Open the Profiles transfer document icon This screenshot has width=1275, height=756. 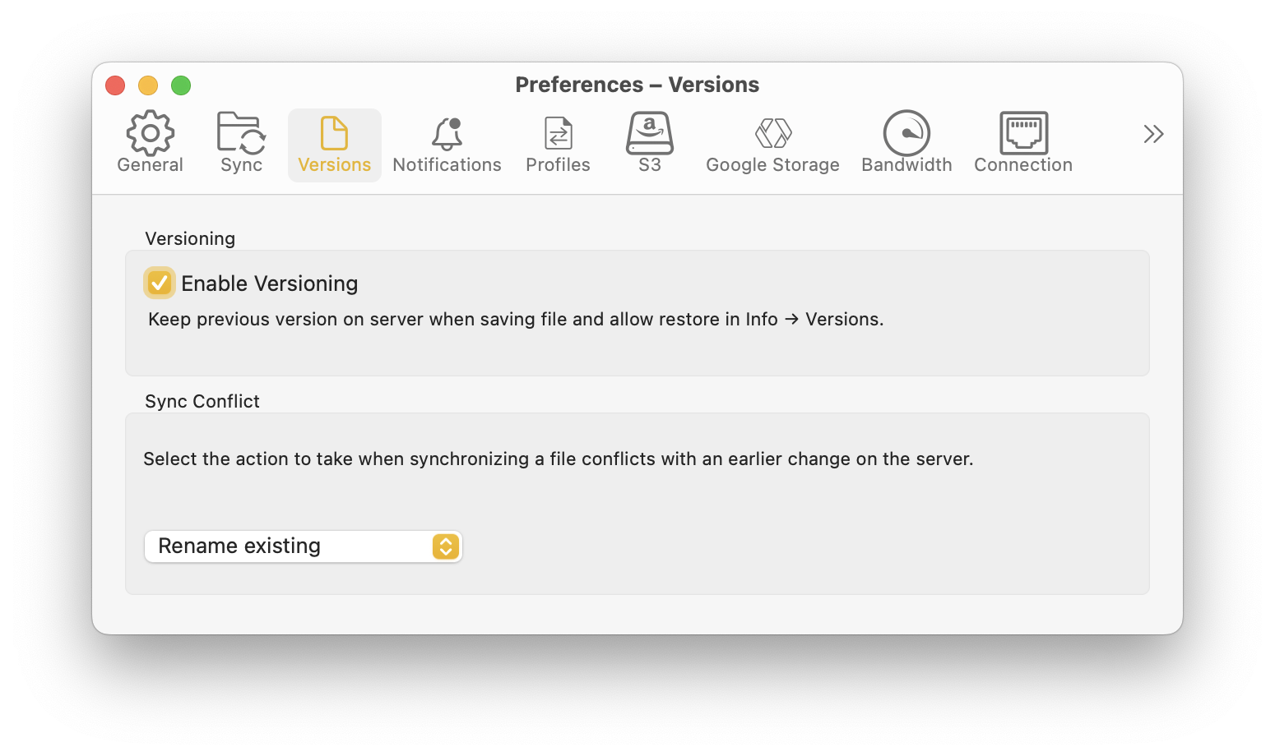click(x=558, y=133)
